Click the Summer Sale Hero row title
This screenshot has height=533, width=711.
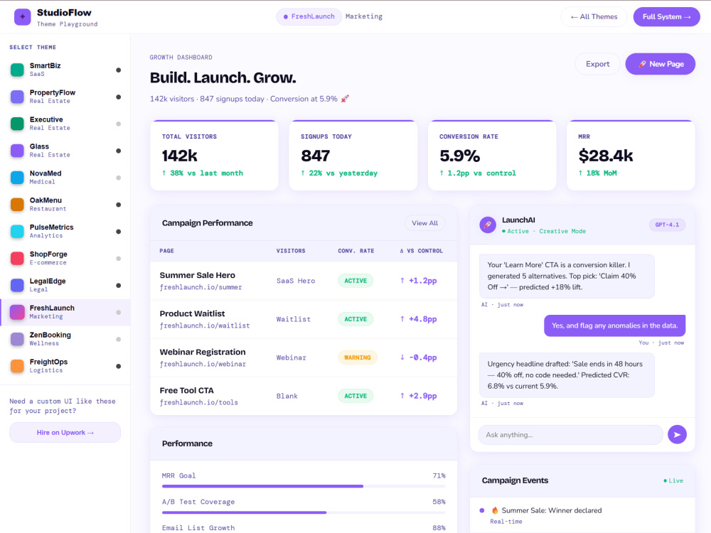197,275
